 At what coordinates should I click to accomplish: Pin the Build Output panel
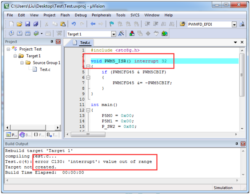[237, 144]
